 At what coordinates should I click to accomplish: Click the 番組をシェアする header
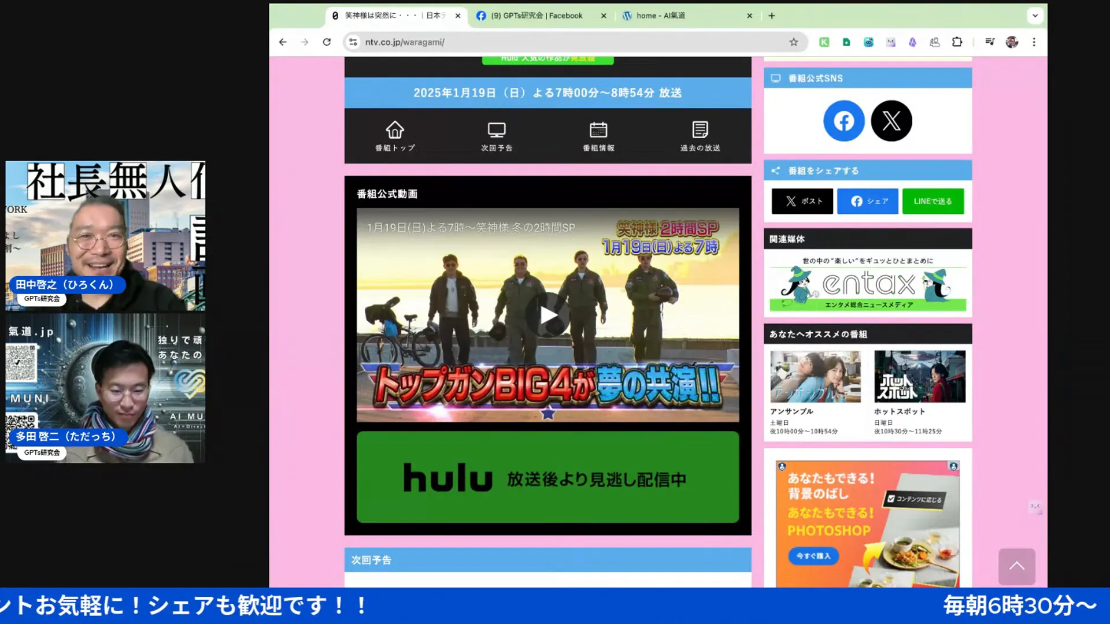868,170
